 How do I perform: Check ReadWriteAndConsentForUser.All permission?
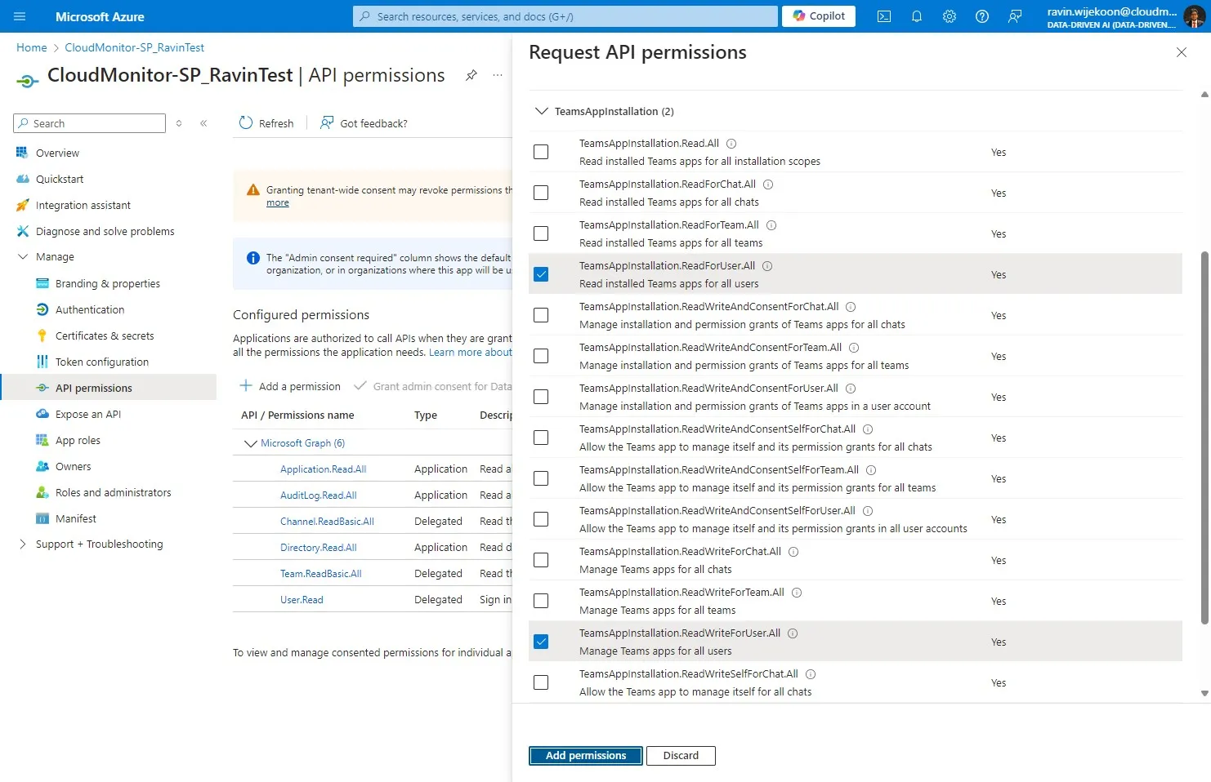(541, 397)
